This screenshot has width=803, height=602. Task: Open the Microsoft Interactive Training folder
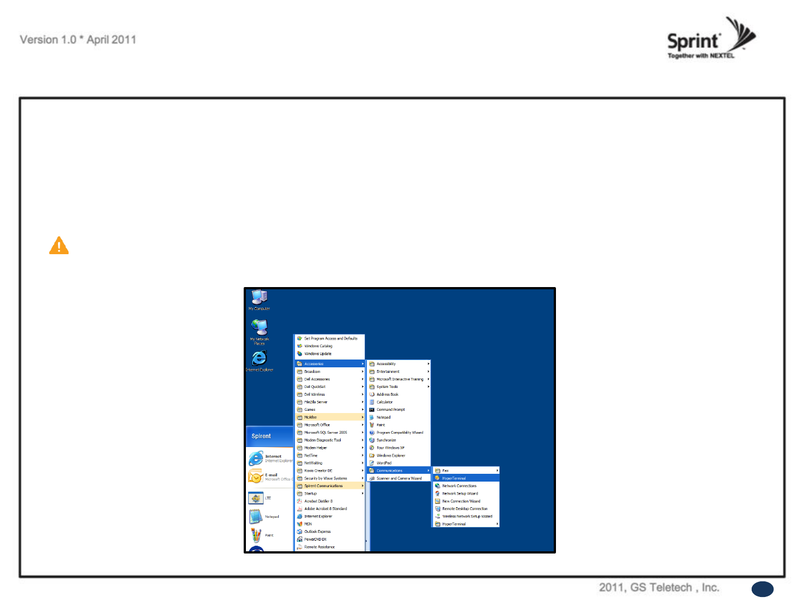point(399,379)
